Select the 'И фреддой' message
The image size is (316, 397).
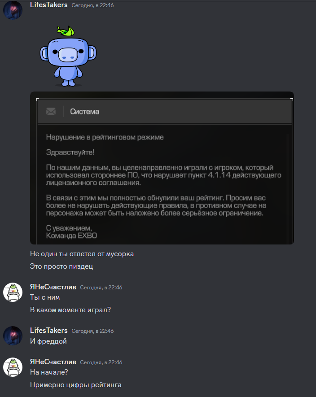(48, 341)
